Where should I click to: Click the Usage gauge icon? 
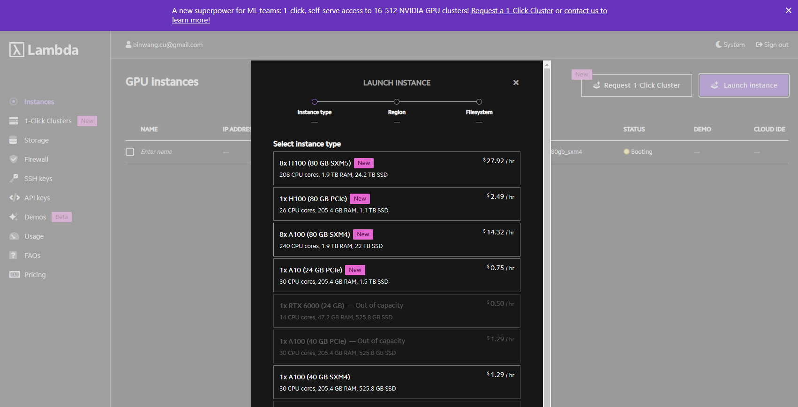(x=14, y=236)
